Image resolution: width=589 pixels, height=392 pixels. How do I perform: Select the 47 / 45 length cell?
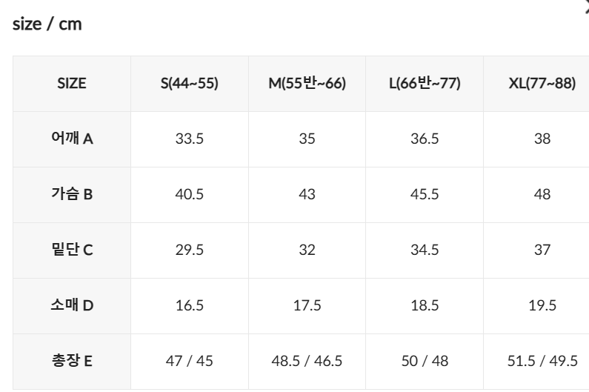point(190,361)
